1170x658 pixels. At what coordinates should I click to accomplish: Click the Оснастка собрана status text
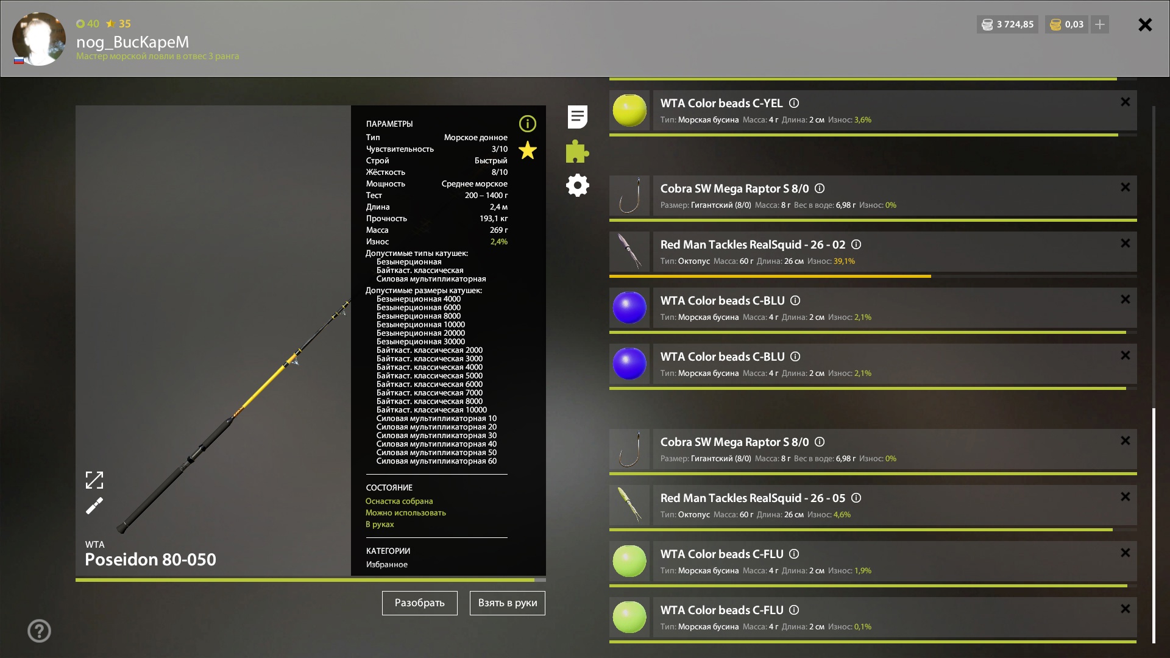pyautogui.click(x=399, y=501)
